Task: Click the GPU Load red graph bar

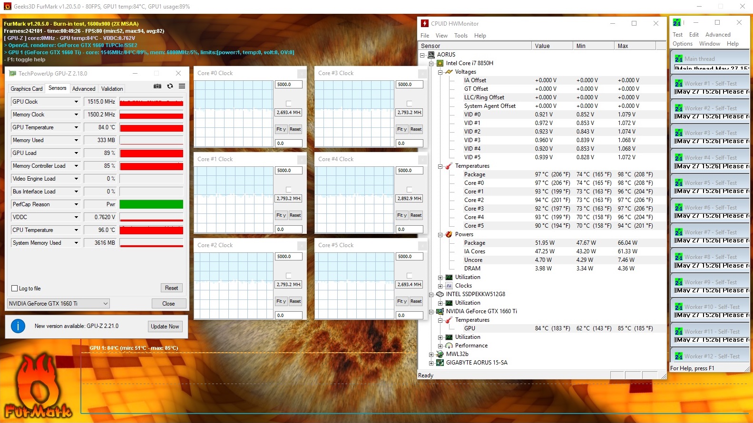Action: pos(151,153)
